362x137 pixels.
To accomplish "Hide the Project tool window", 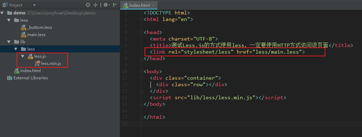I will click(116, 5).
